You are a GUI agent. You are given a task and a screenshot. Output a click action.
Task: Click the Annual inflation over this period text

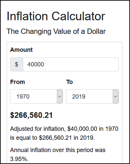point(58,150)
